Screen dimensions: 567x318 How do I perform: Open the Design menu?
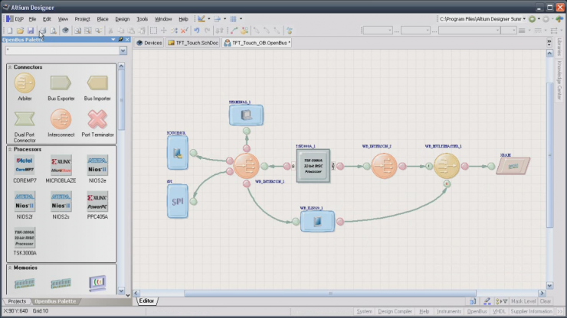(123, 18)
